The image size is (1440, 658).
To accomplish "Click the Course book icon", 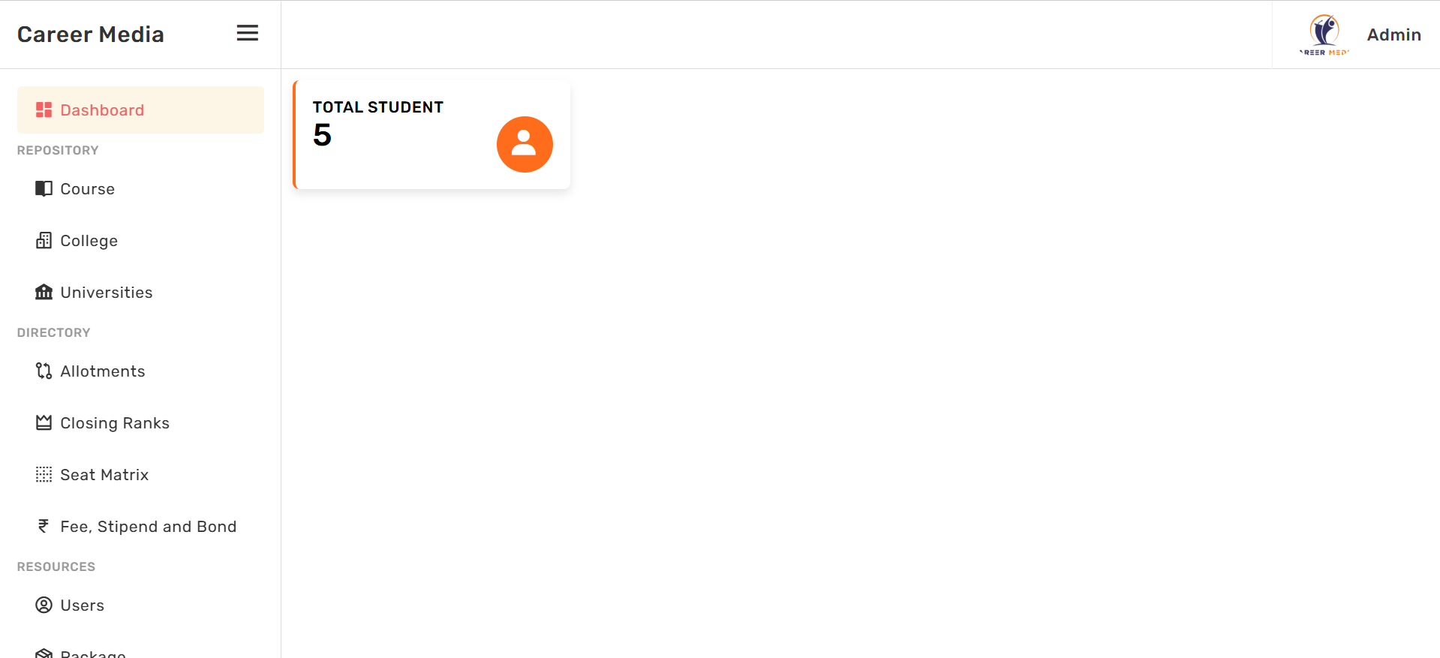I will [44, 188].
